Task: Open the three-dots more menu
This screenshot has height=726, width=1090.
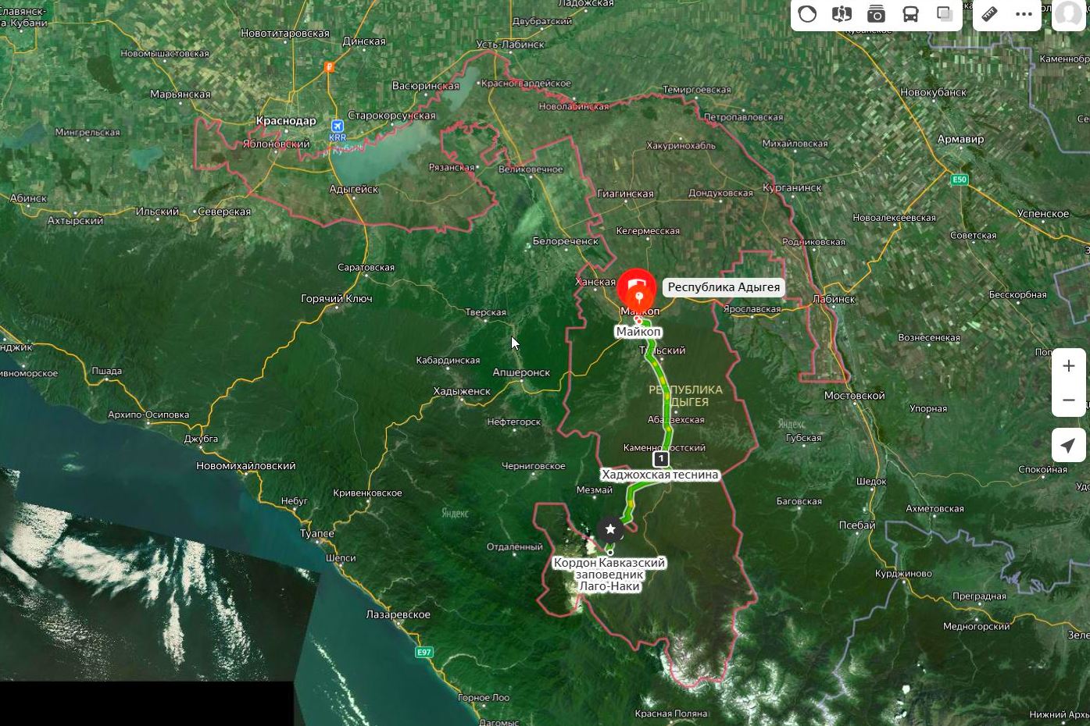Action: [1024, 14]
